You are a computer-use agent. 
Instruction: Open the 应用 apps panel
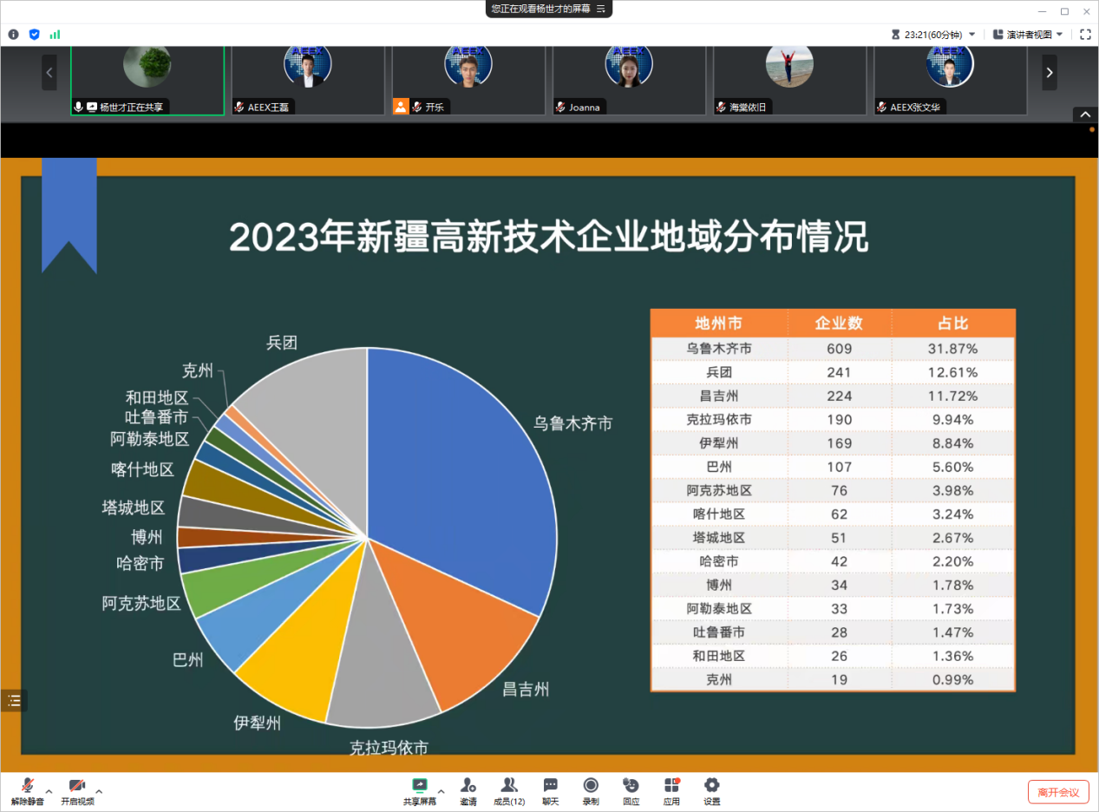[671, 790]
